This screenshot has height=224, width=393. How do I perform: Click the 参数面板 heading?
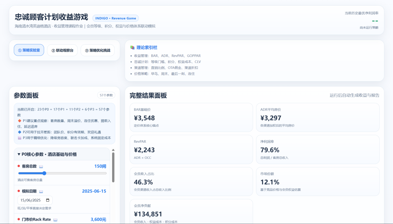coord(26,95)
